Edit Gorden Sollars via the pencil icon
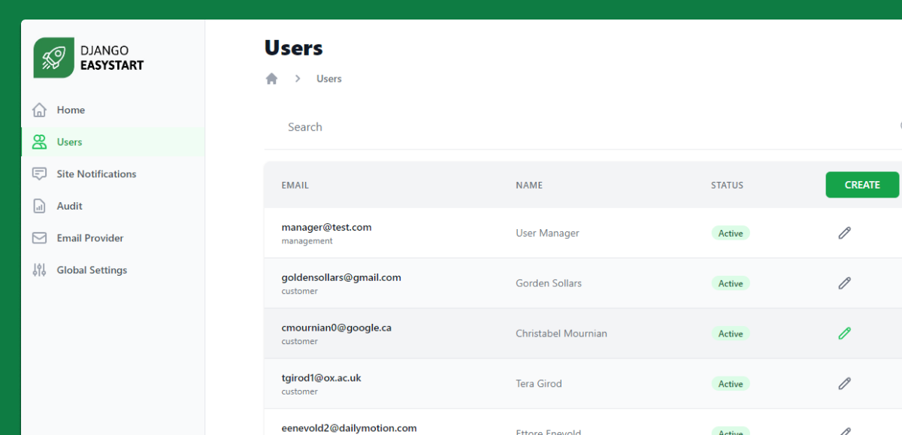The image size is (902, 435). (844, 283)
